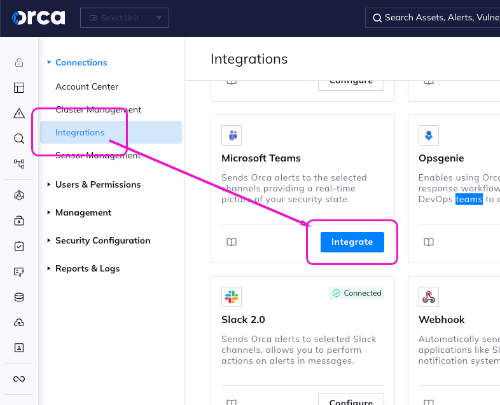
Task: Expand Reports & Logs section
Action: click(x=83, y=268)
